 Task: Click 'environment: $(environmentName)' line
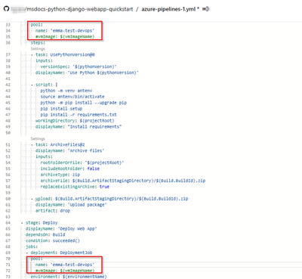[x=69, y=277]
